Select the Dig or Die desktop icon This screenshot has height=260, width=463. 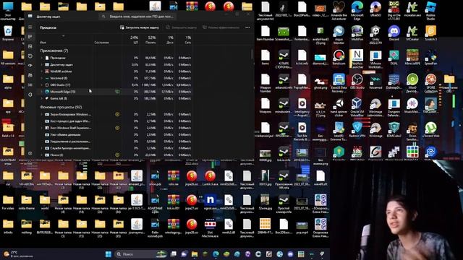(x=394, y=10)
